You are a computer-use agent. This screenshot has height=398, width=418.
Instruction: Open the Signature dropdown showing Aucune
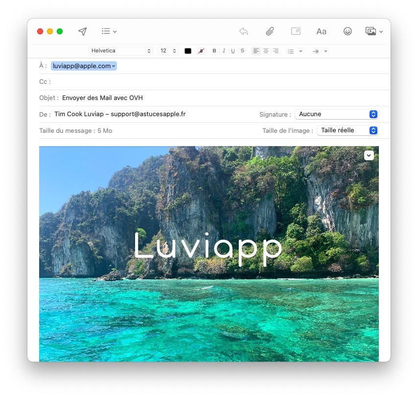pos(336,114)
